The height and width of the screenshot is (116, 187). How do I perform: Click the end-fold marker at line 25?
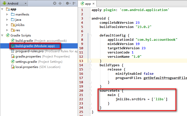(x=90, y=112)
